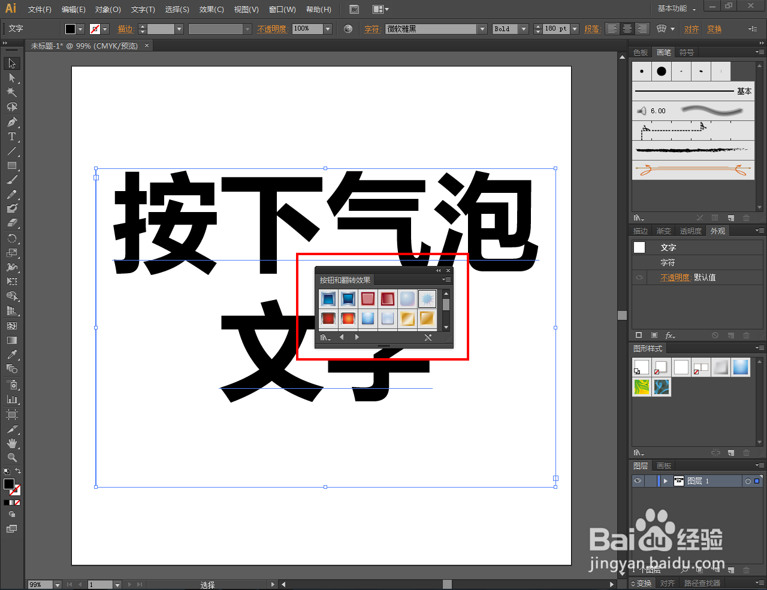Toggle visibility of 图层 1 layer
This screenshot has height=590, width=767.
[638, 480]
